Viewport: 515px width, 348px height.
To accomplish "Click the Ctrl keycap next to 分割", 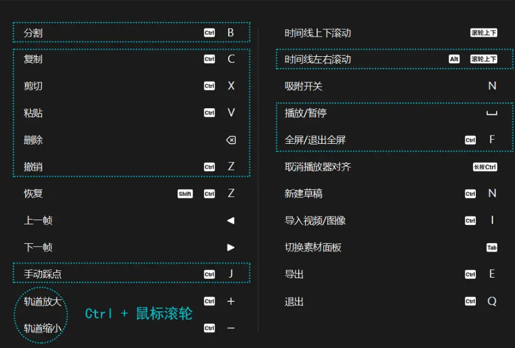I will point(209,33).
